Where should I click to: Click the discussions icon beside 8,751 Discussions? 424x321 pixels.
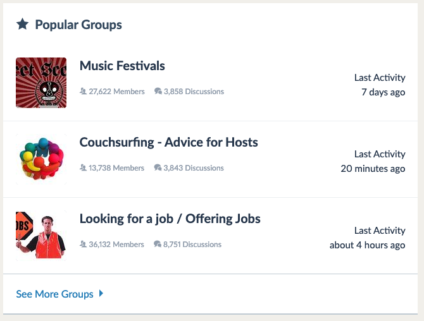[158, 244]
